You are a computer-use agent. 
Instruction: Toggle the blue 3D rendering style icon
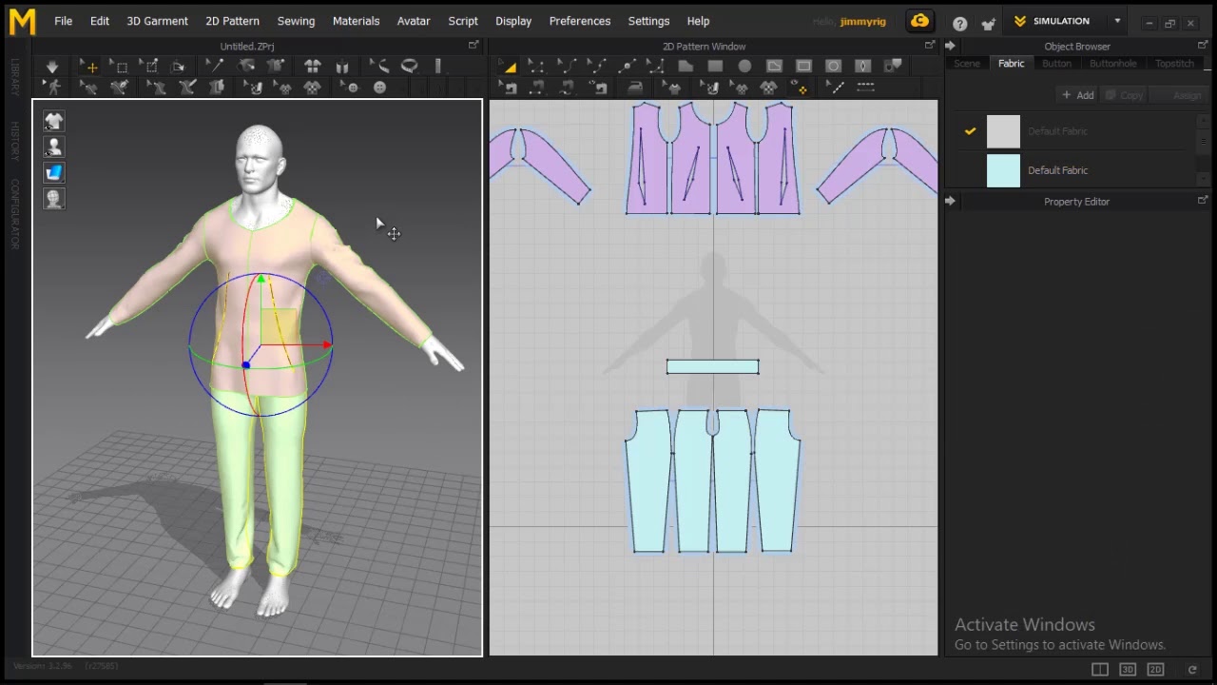(53, 172)
